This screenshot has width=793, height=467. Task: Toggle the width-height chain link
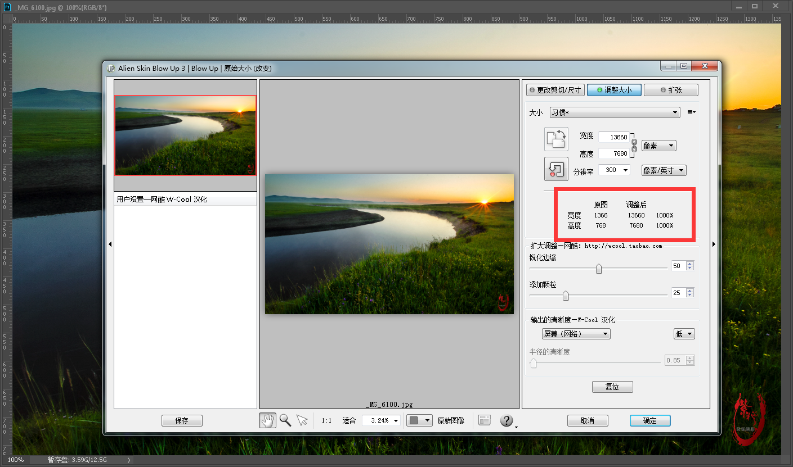click(634, 145)
